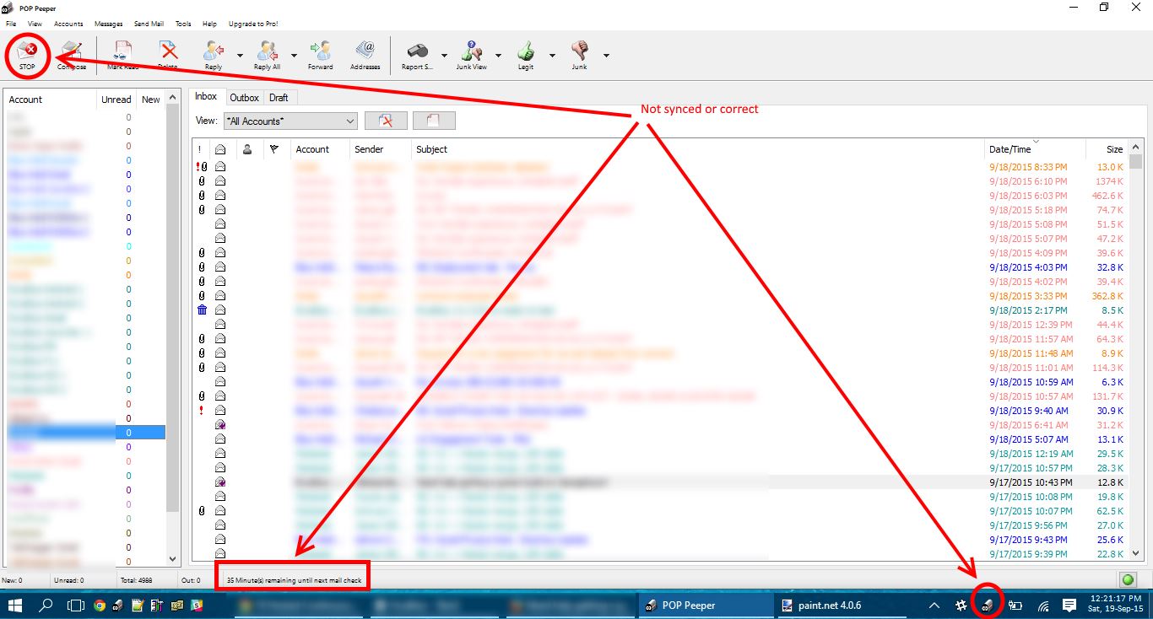Open Chrome from the taskbar
The width and height of the screenshot is (1153, 619).
pyautogui.click(x=100, y=605)
